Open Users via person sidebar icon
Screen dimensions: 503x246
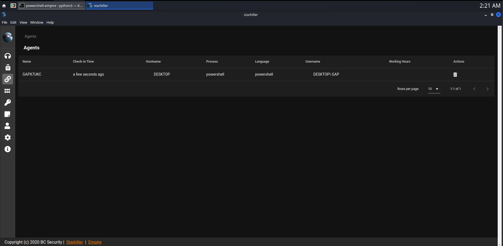7,126
